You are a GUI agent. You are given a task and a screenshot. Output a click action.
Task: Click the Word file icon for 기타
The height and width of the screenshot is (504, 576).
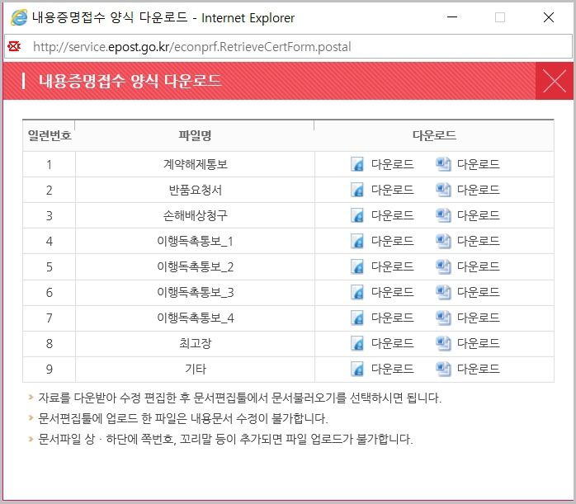pyautogui.click(x=443, y=369)
